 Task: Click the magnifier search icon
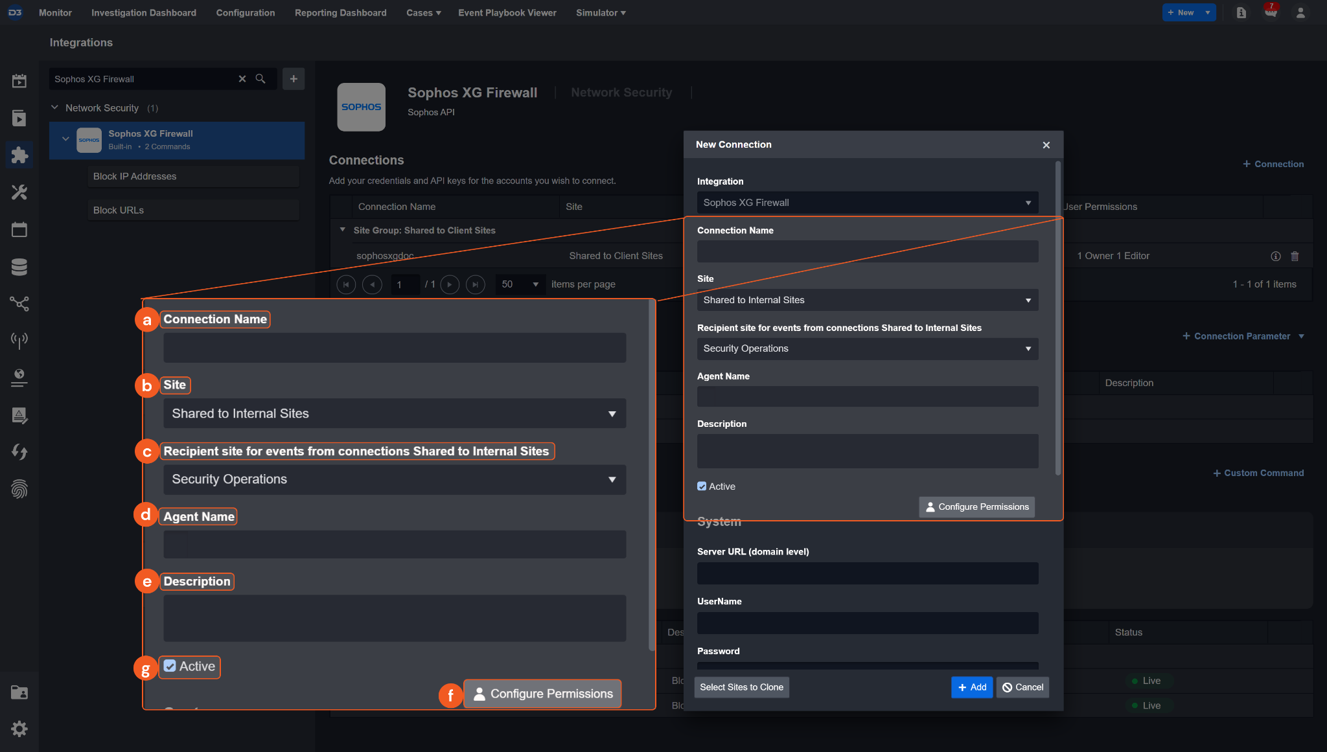pyautogui.click(x=260, y=78)
